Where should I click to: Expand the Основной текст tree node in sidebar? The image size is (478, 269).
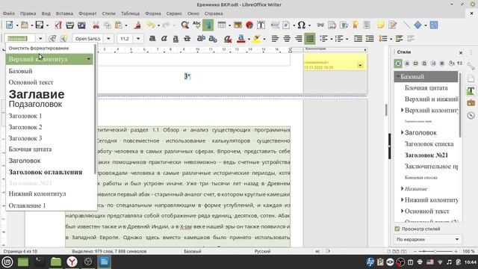click(402, 211)
